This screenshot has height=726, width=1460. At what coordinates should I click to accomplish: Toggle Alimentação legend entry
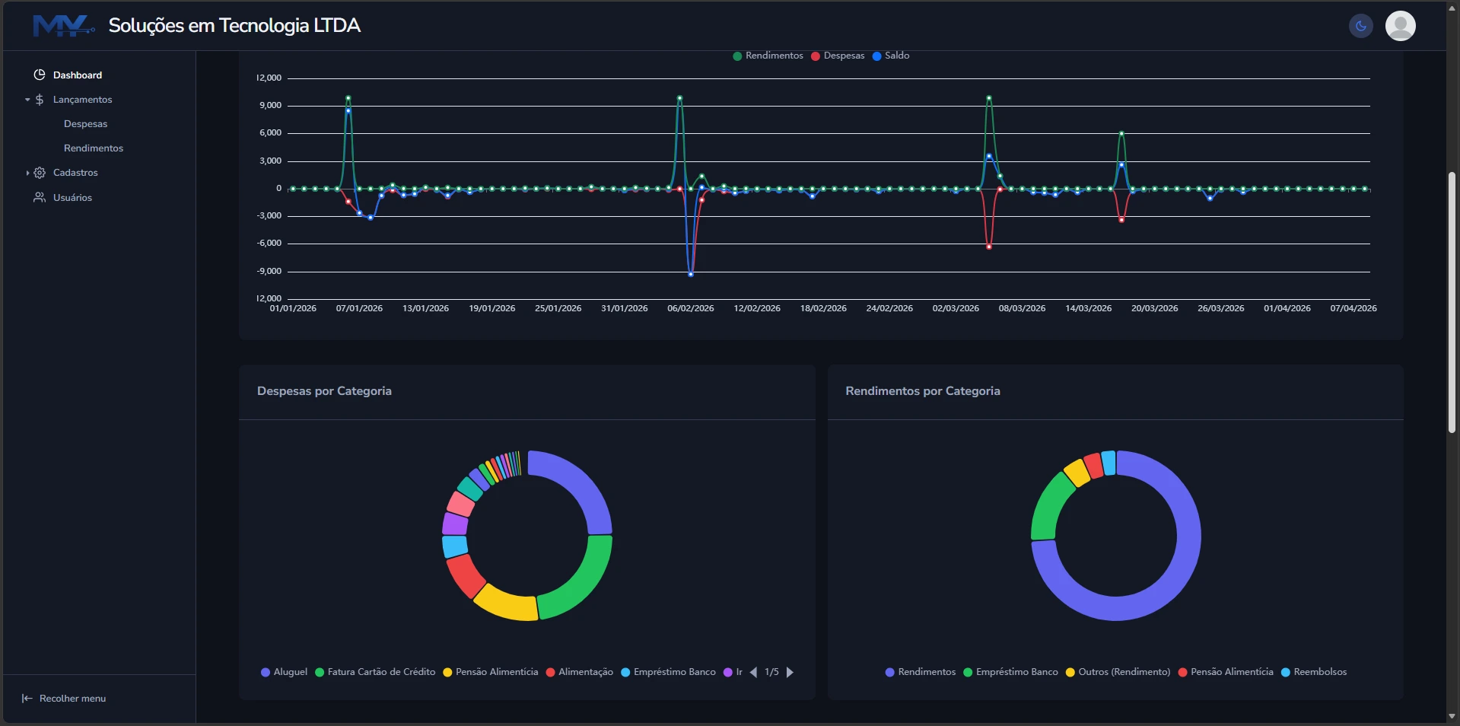click(579, 672)
